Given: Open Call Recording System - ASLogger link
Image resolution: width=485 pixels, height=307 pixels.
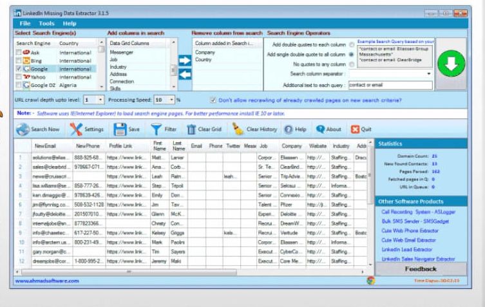Looking at the screenshot, I should click(x=418, y=212).
